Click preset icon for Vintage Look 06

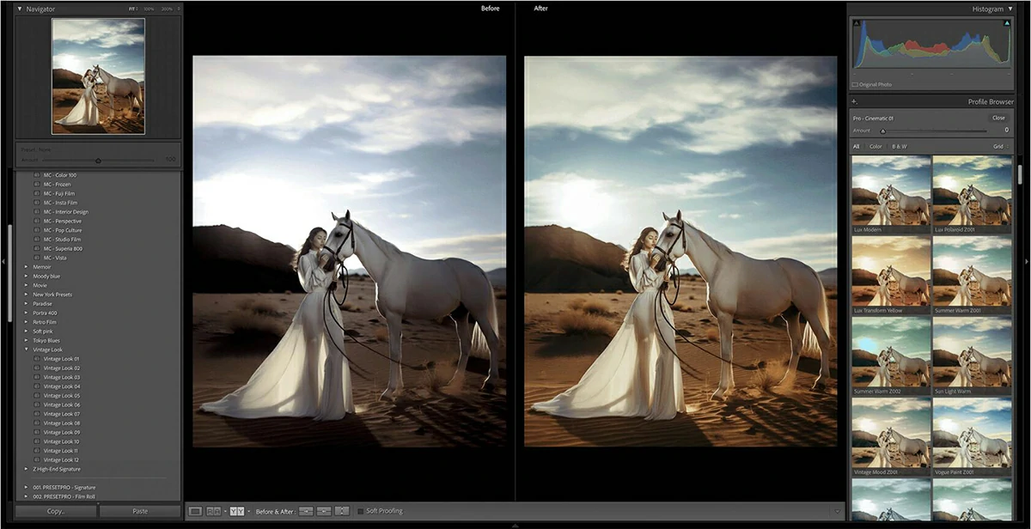(37, 404)
